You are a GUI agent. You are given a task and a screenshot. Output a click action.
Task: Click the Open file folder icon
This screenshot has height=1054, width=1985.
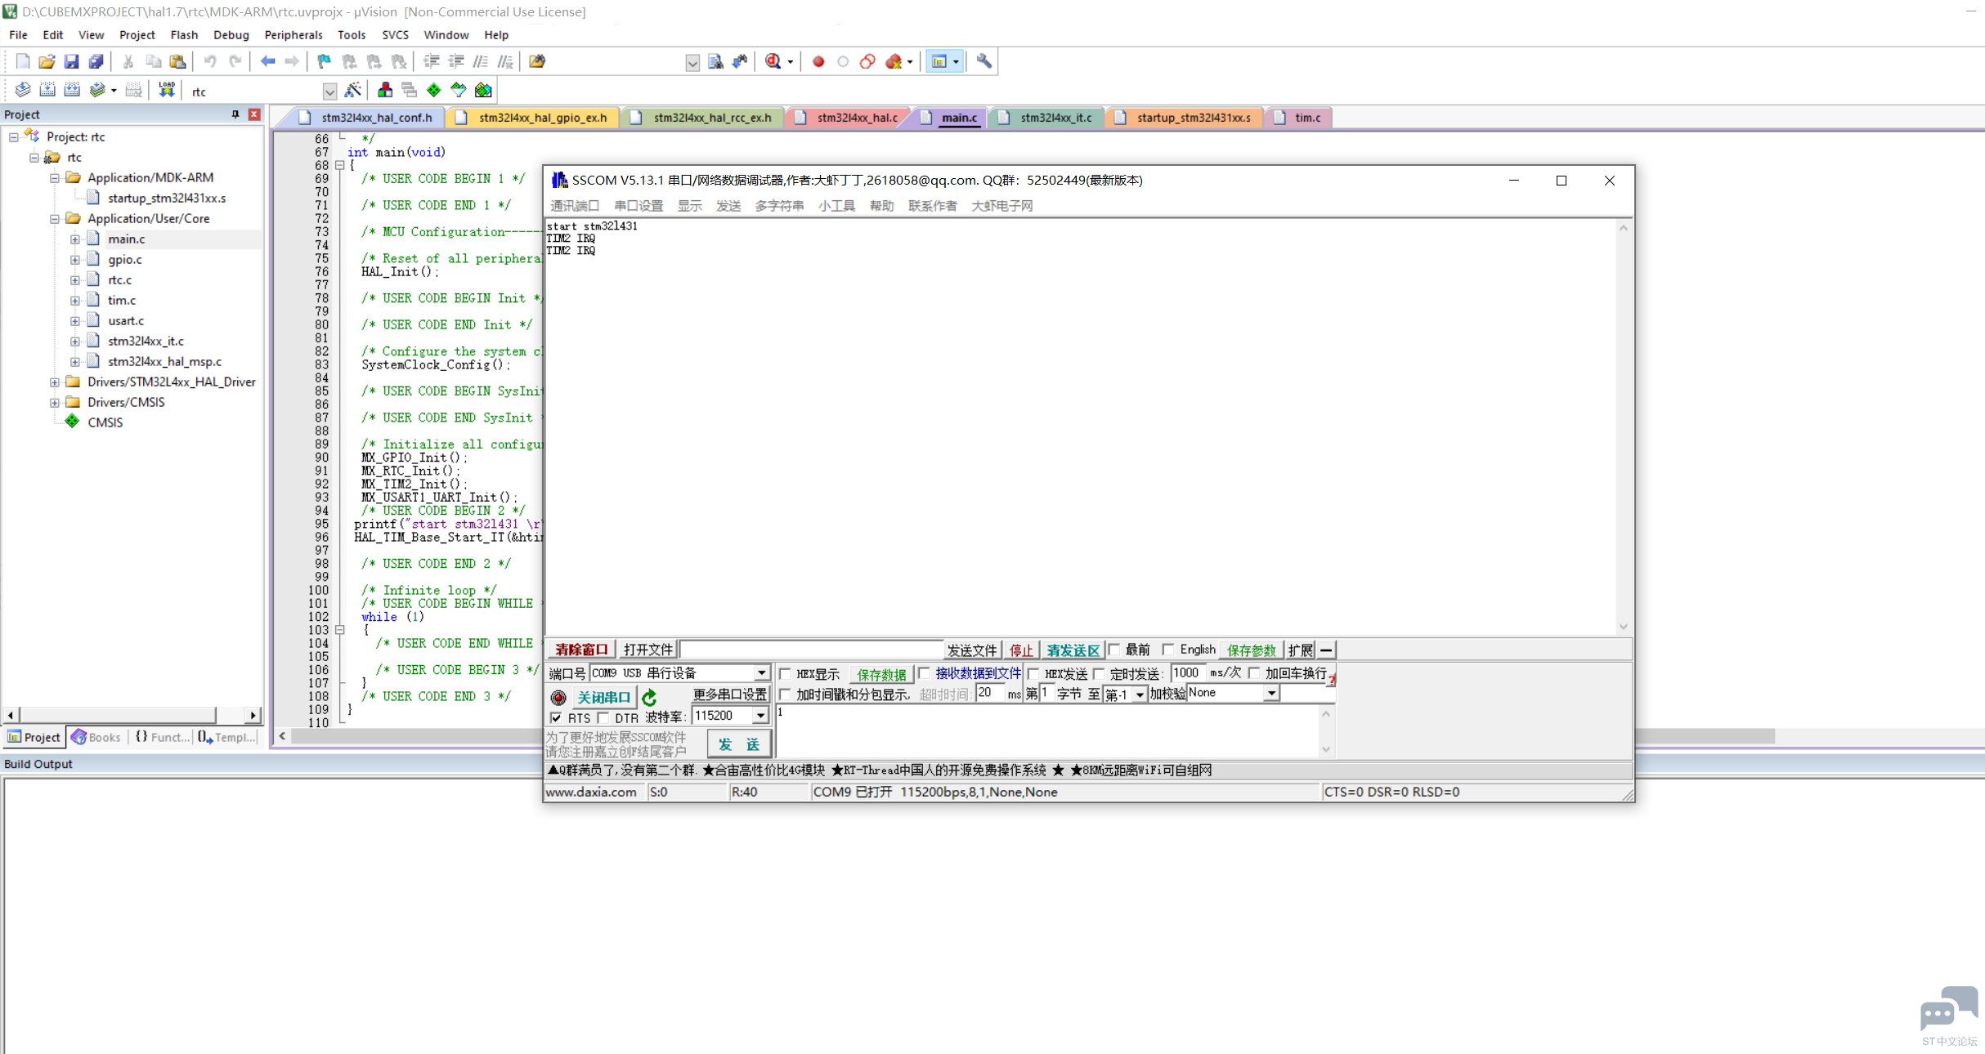pyautogui.click(x=47, y=61)
